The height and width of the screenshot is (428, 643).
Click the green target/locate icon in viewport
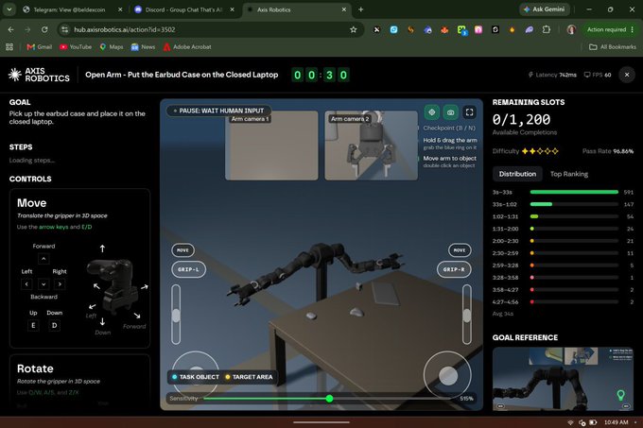click(432, 112)
